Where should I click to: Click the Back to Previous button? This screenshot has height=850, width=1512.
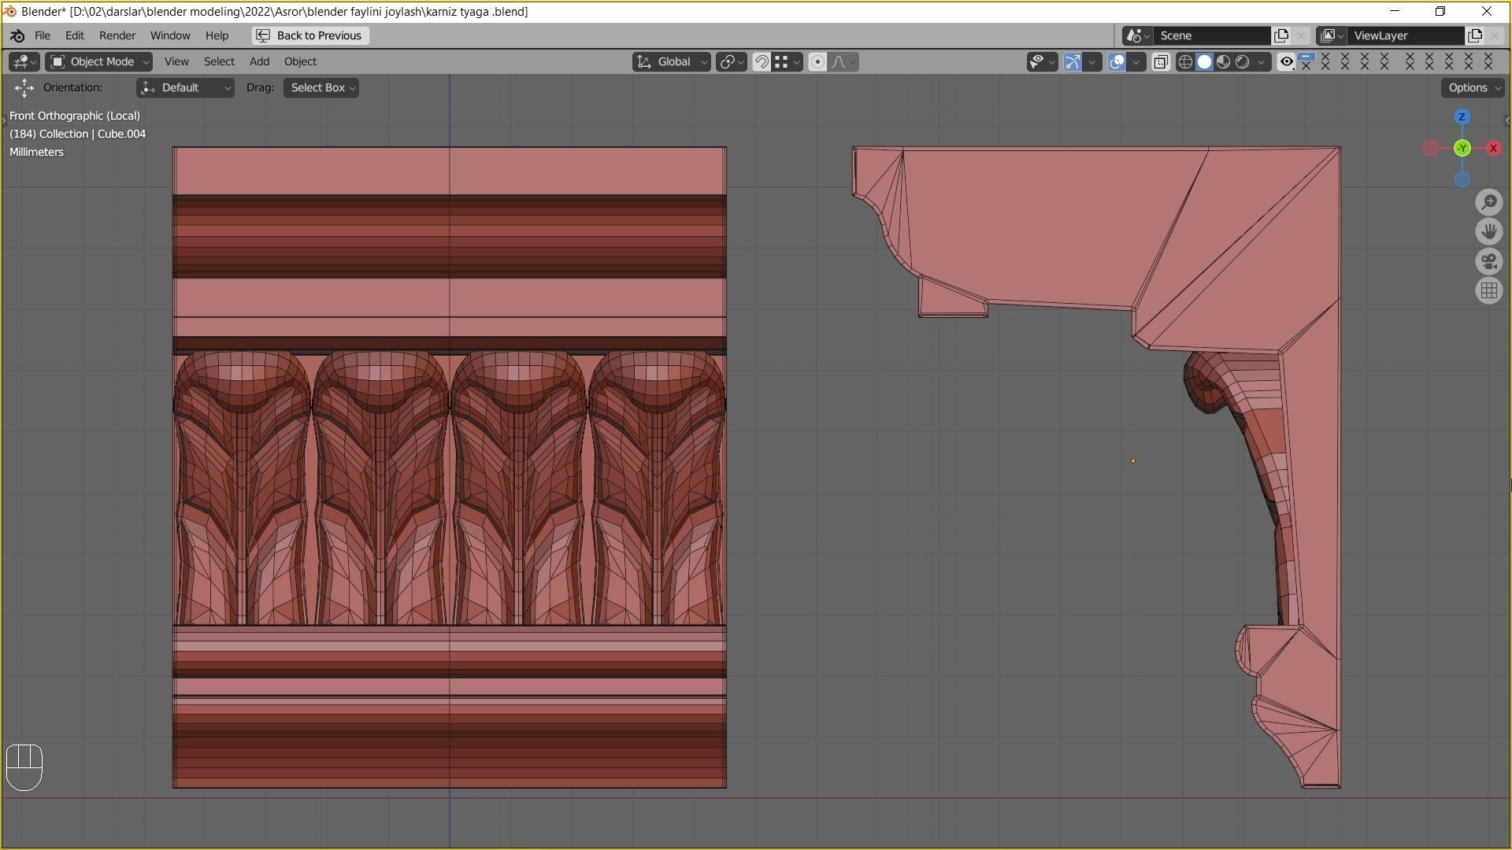[x=310, y=35]
